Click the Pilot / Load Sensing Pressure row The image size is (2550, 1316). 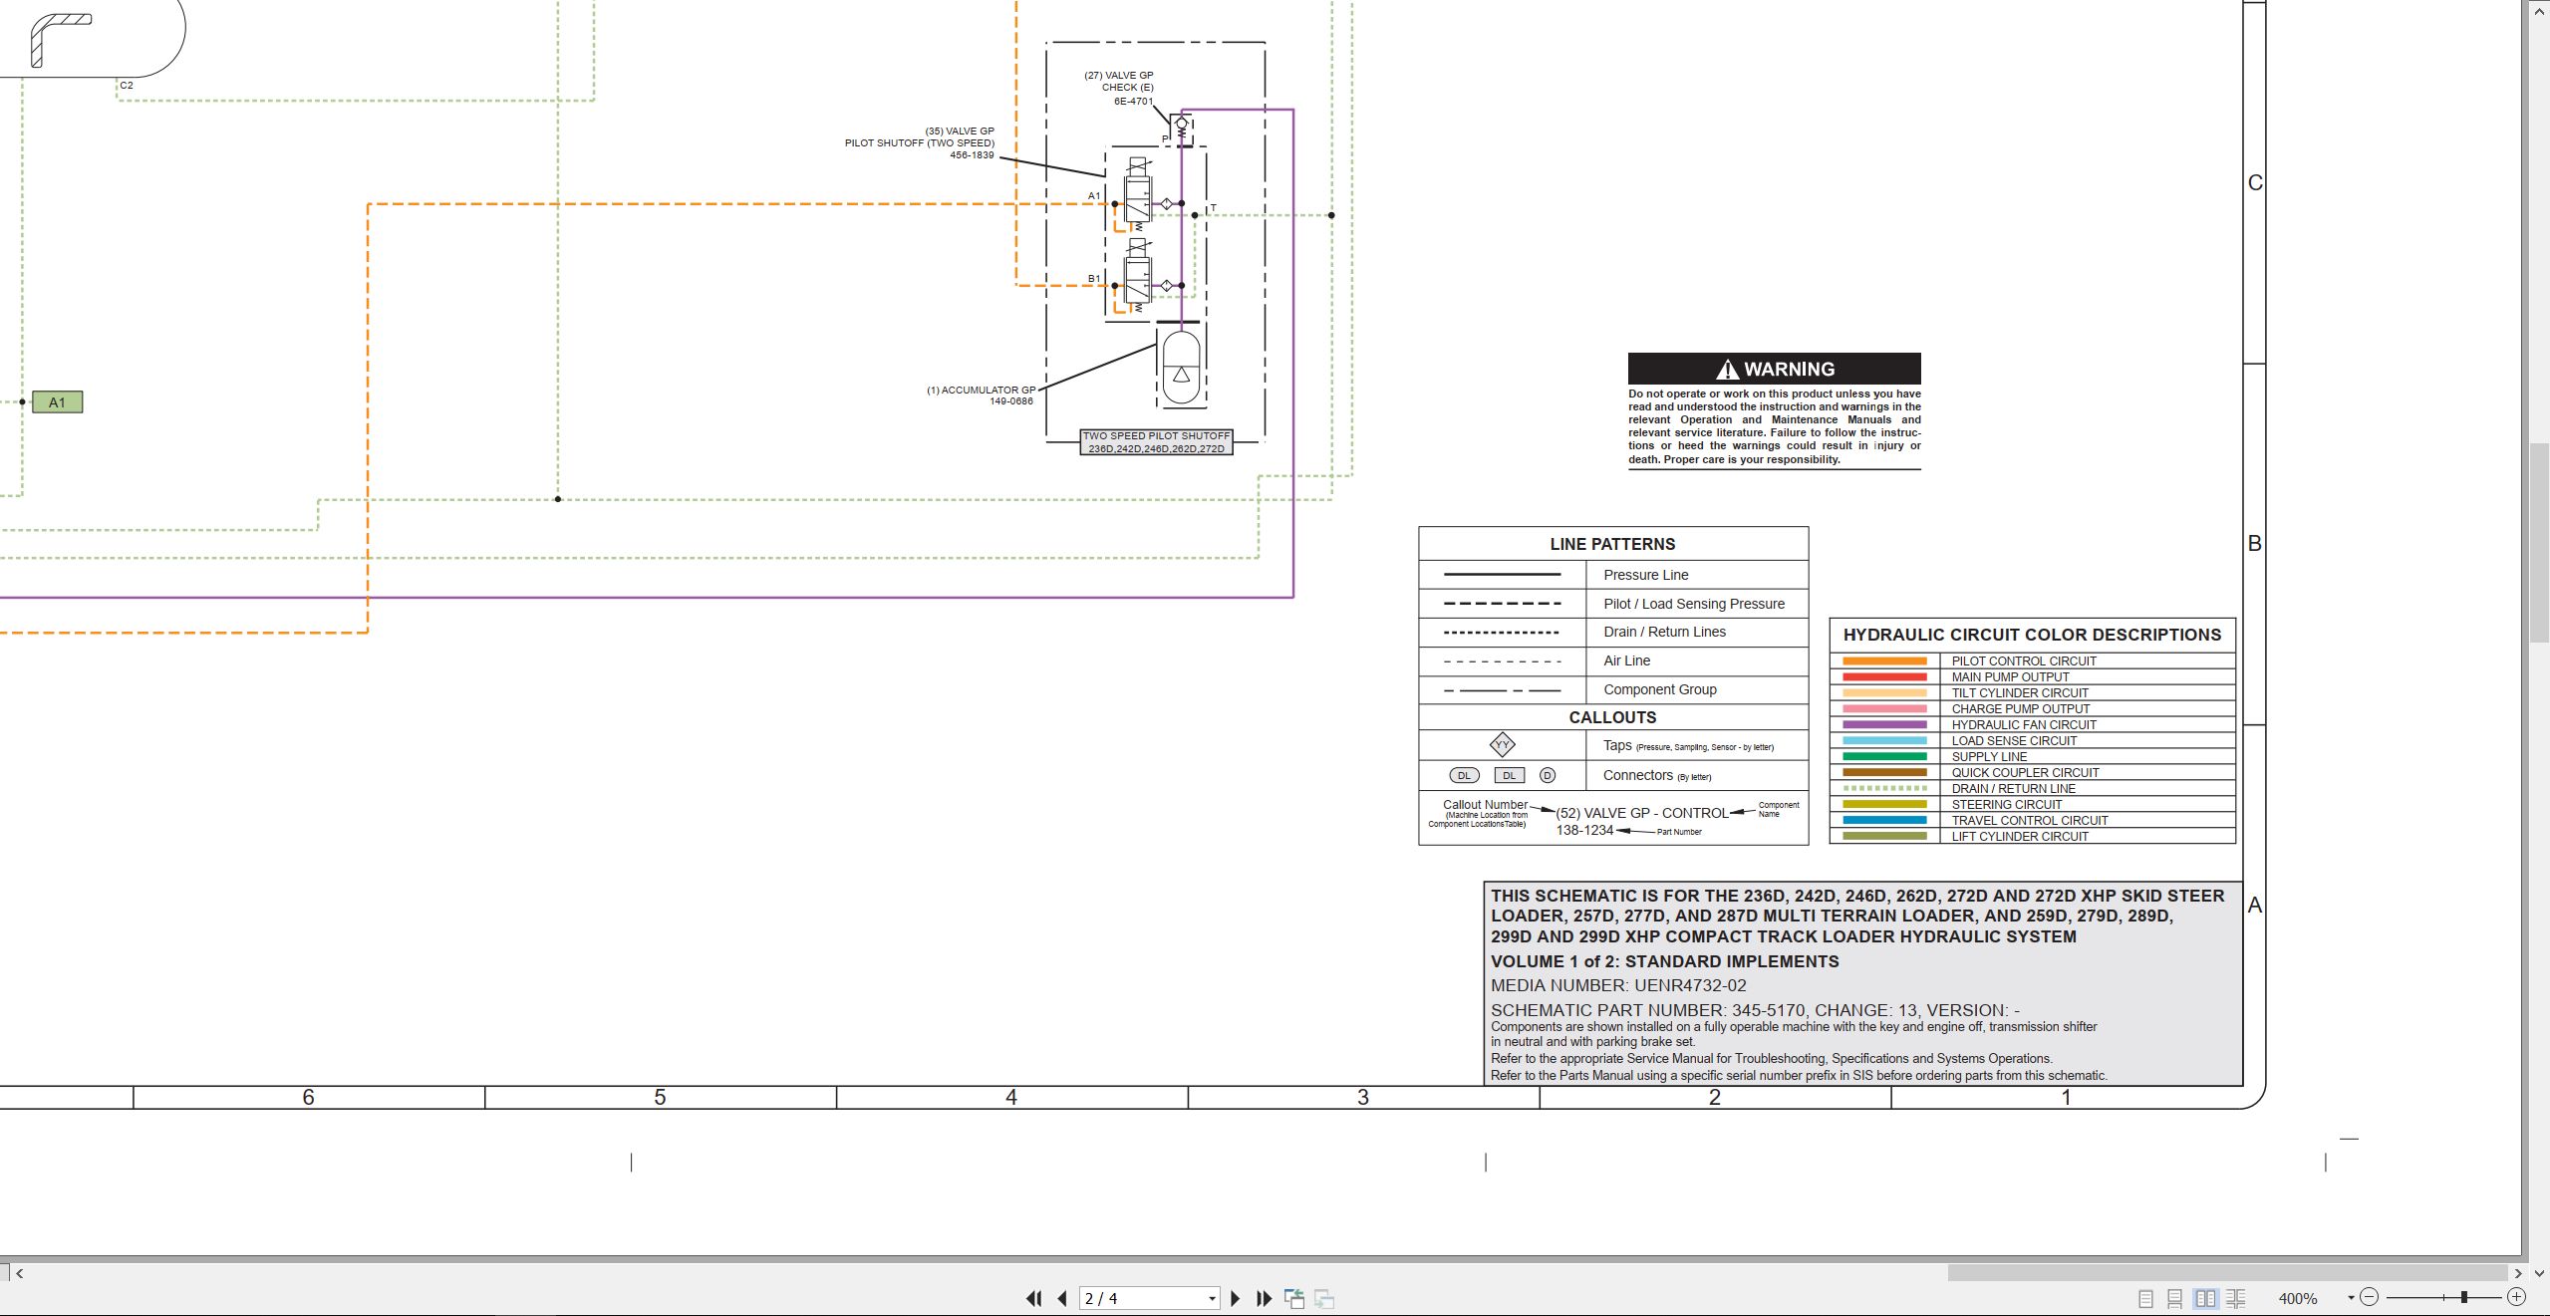point(1613,604)
